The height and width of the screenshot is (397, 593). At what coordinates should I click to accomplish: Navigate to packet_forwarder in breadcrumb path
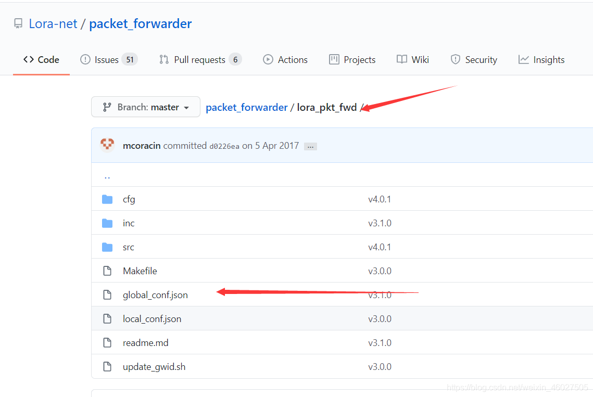coord(247,107)
